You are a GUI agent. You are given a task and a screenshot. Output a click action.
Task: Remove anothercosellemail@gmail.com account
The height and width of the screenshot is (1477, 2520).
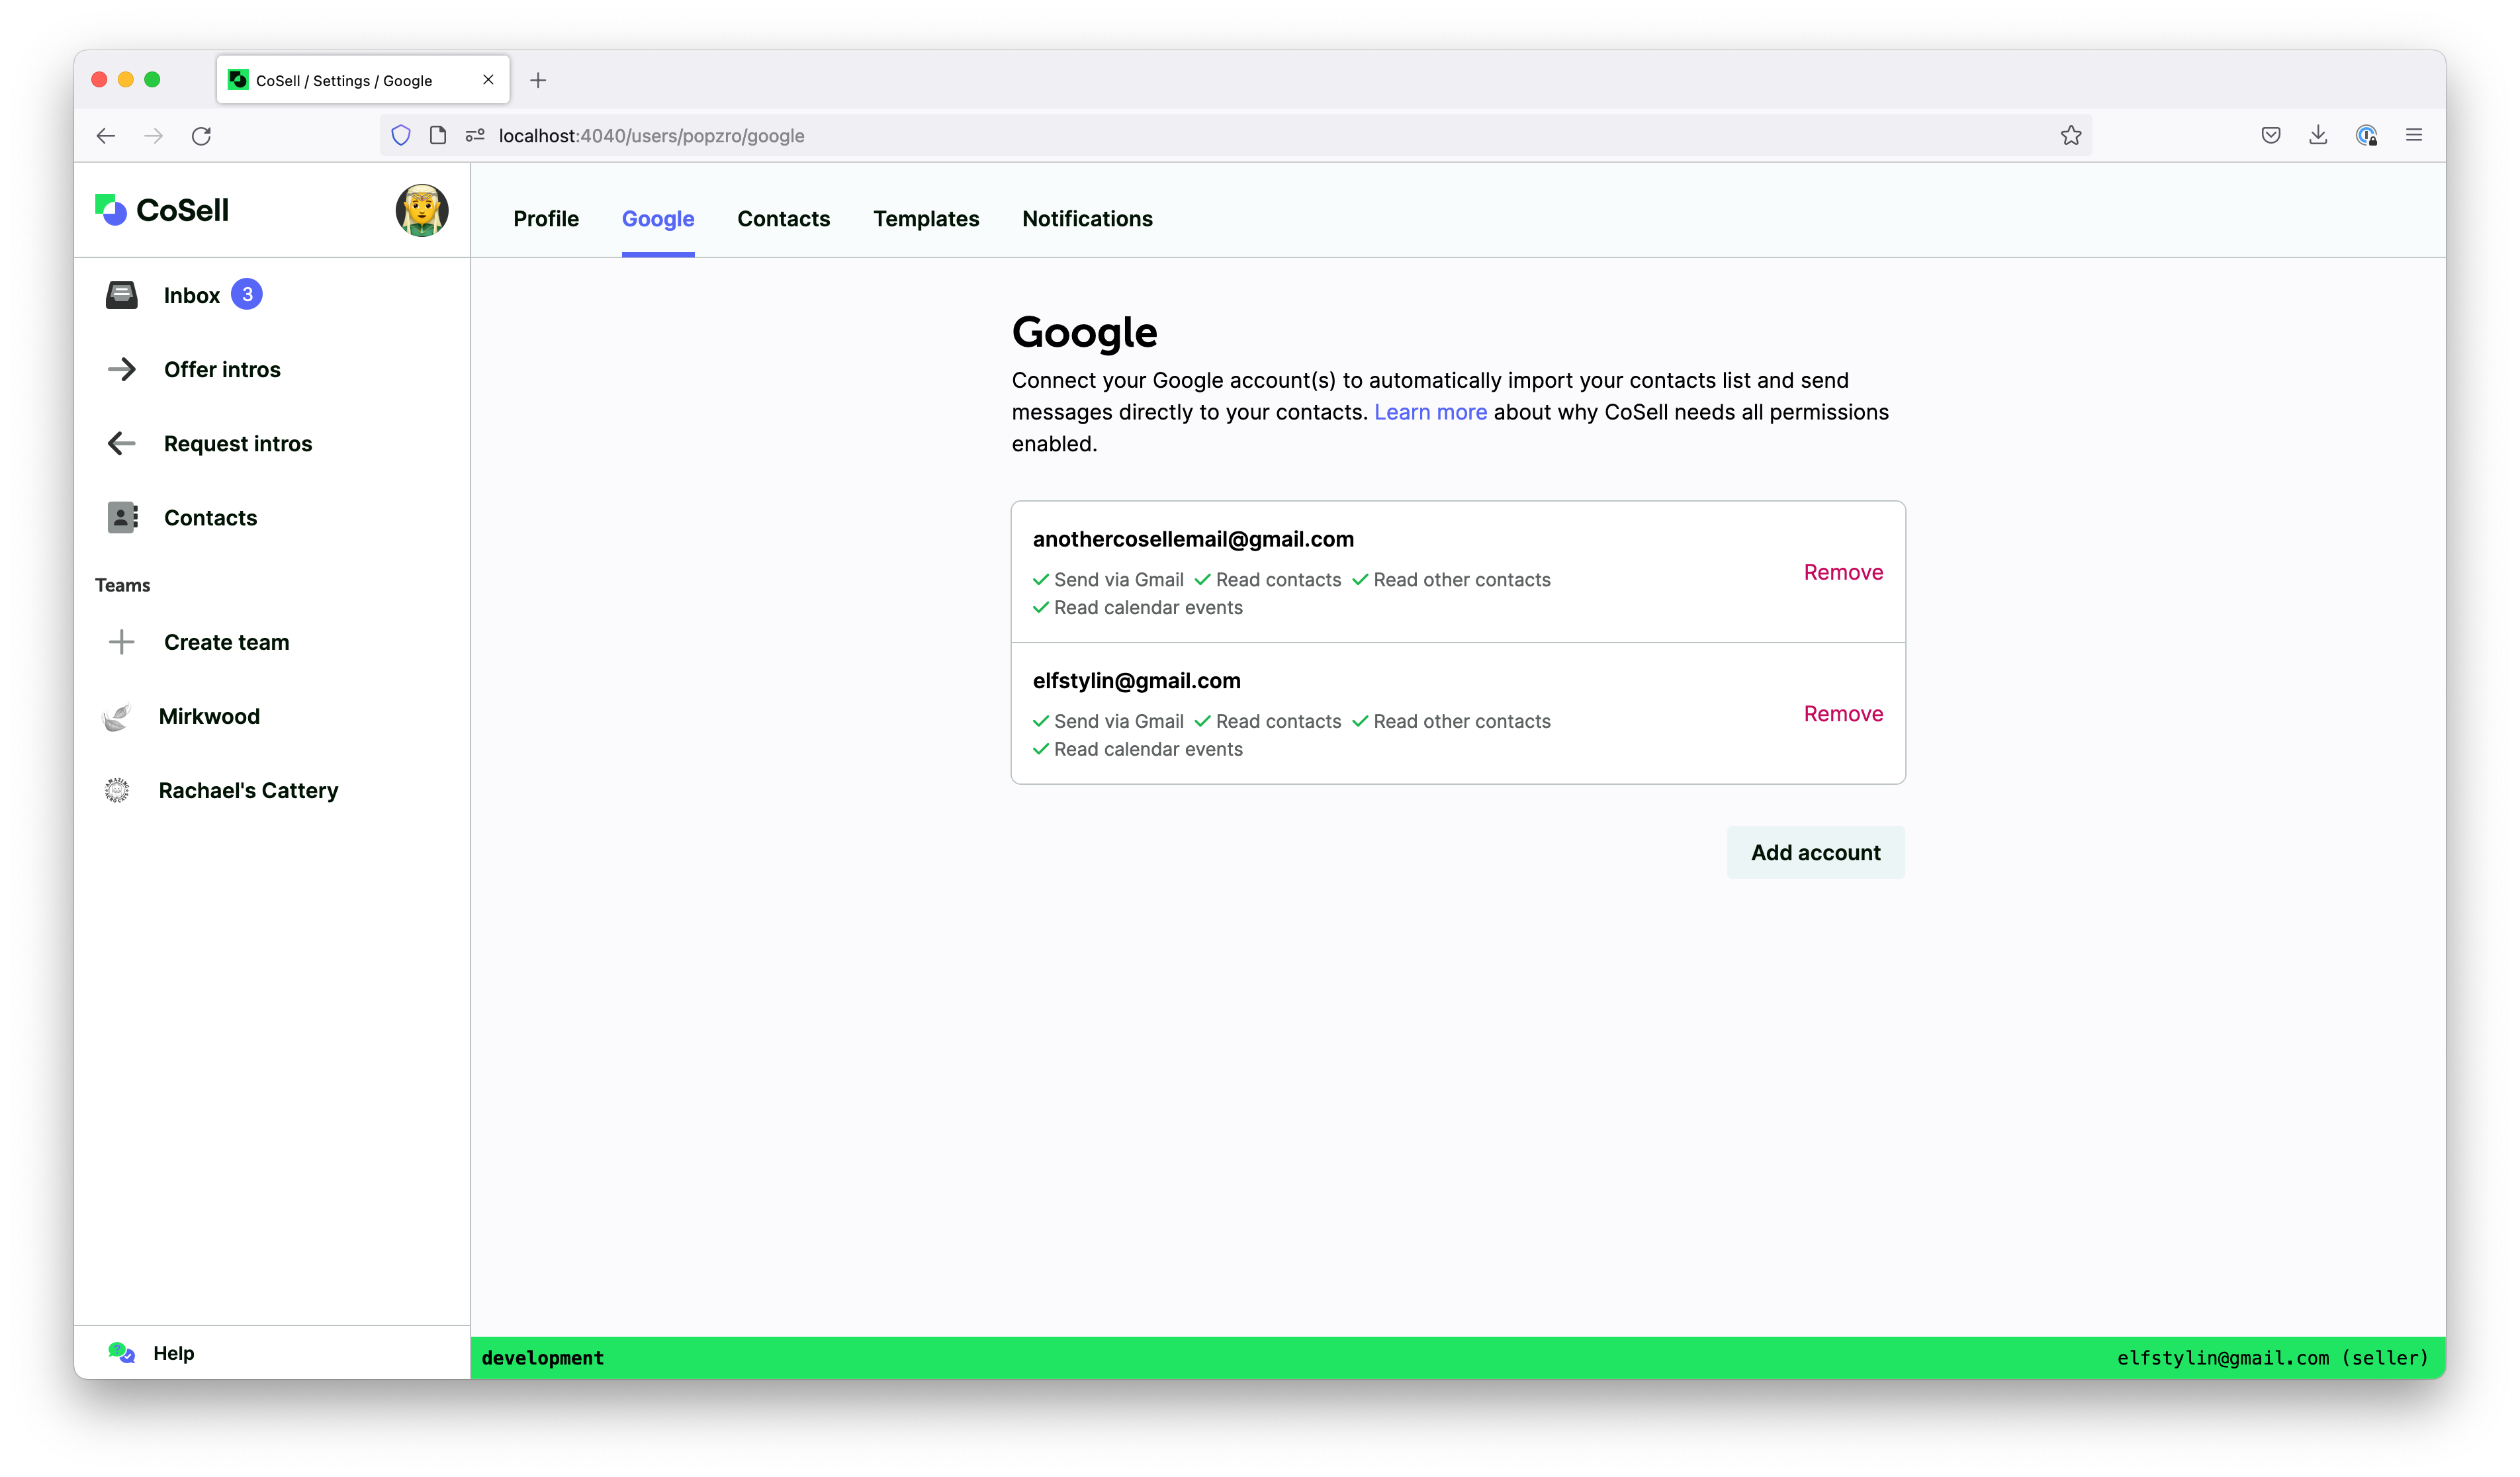pyautogui.click(x=1843, y=572)
